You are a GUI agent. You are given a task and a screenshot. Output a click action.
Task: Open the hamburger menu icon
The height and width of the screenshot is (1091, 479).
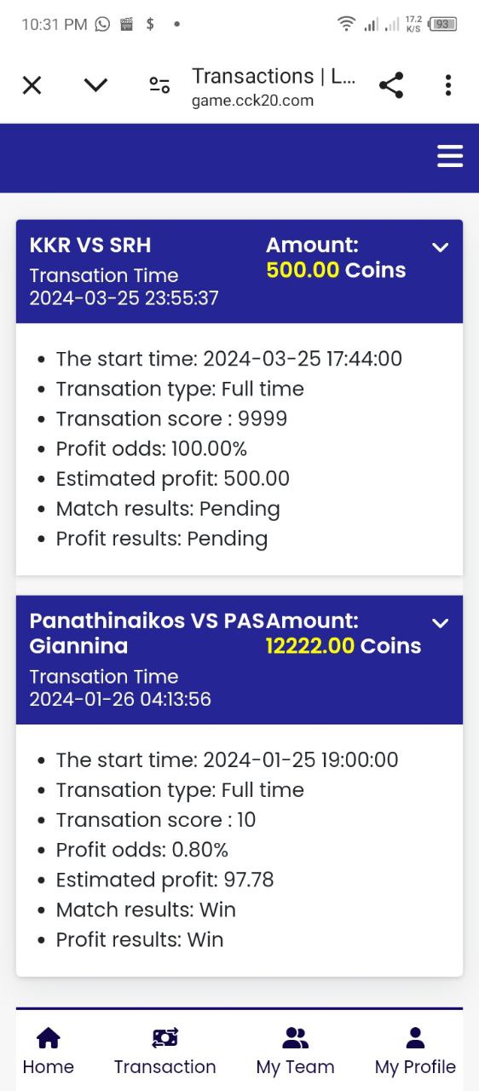tap(449, 156)
